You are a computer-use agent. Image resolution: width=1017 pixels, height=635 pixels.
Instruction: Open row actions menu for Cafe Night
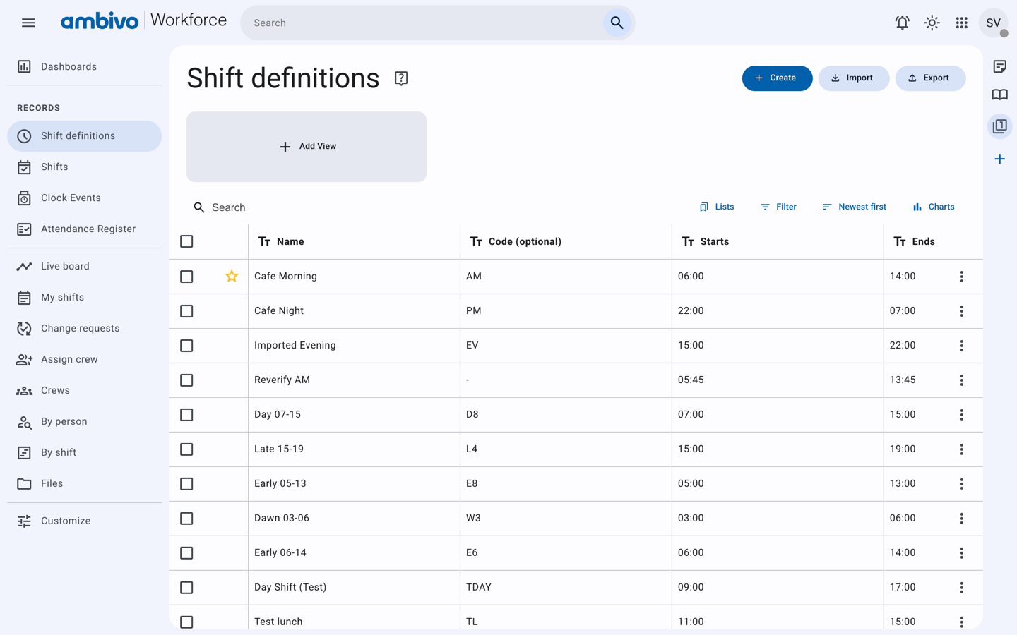tap(961, 311)
